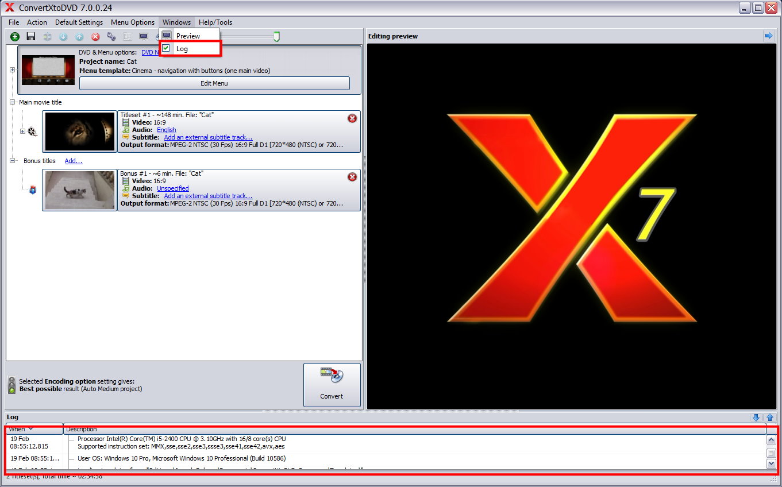The height and width of the screenshot is (487, 782).
Task: Open the Help/Tools menu
Action: pyautogui.click(x=215, y=22)
